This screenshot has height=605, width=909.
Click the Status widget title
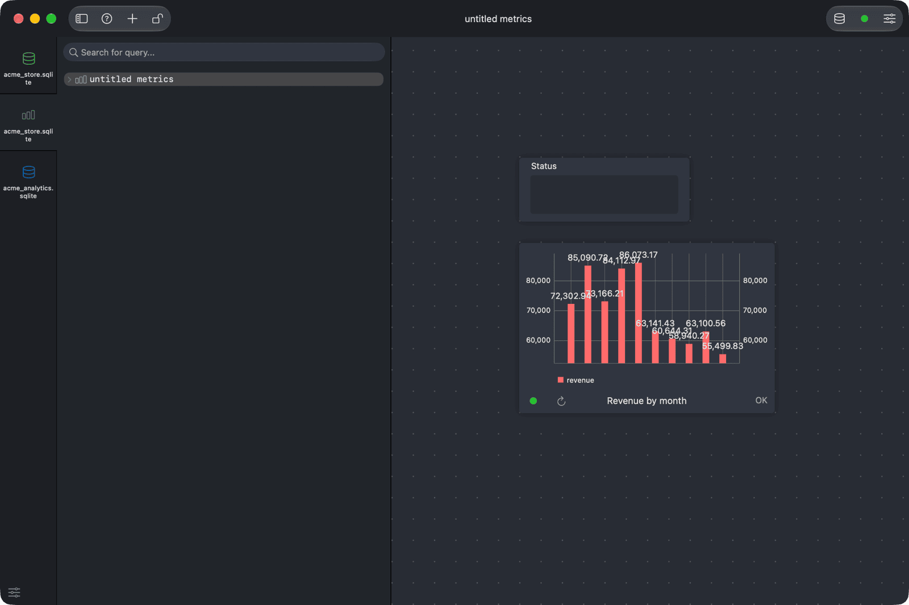click(x=544, y=166)
